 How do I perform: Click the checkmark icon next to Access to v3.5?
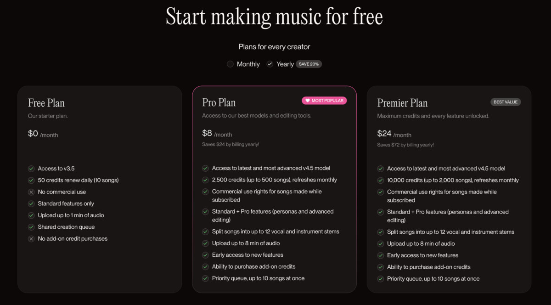31,169
